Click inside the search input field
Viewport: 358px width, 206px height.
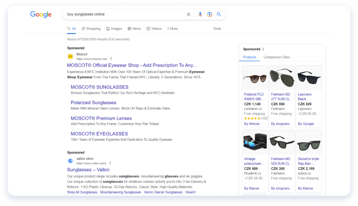tap(122, 14)
